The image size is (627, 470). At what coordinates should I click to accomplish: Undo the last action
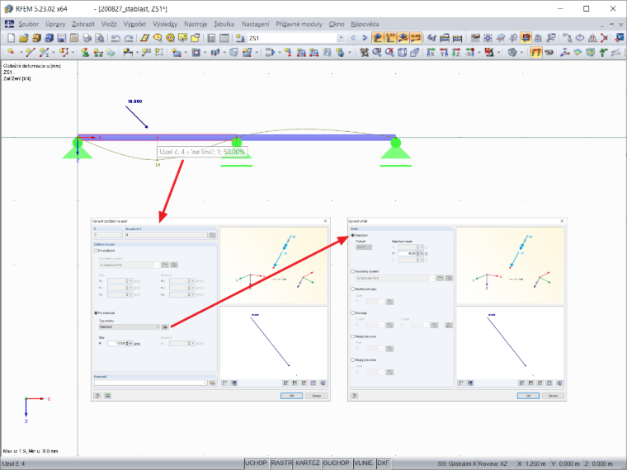[x=115, y=38]
